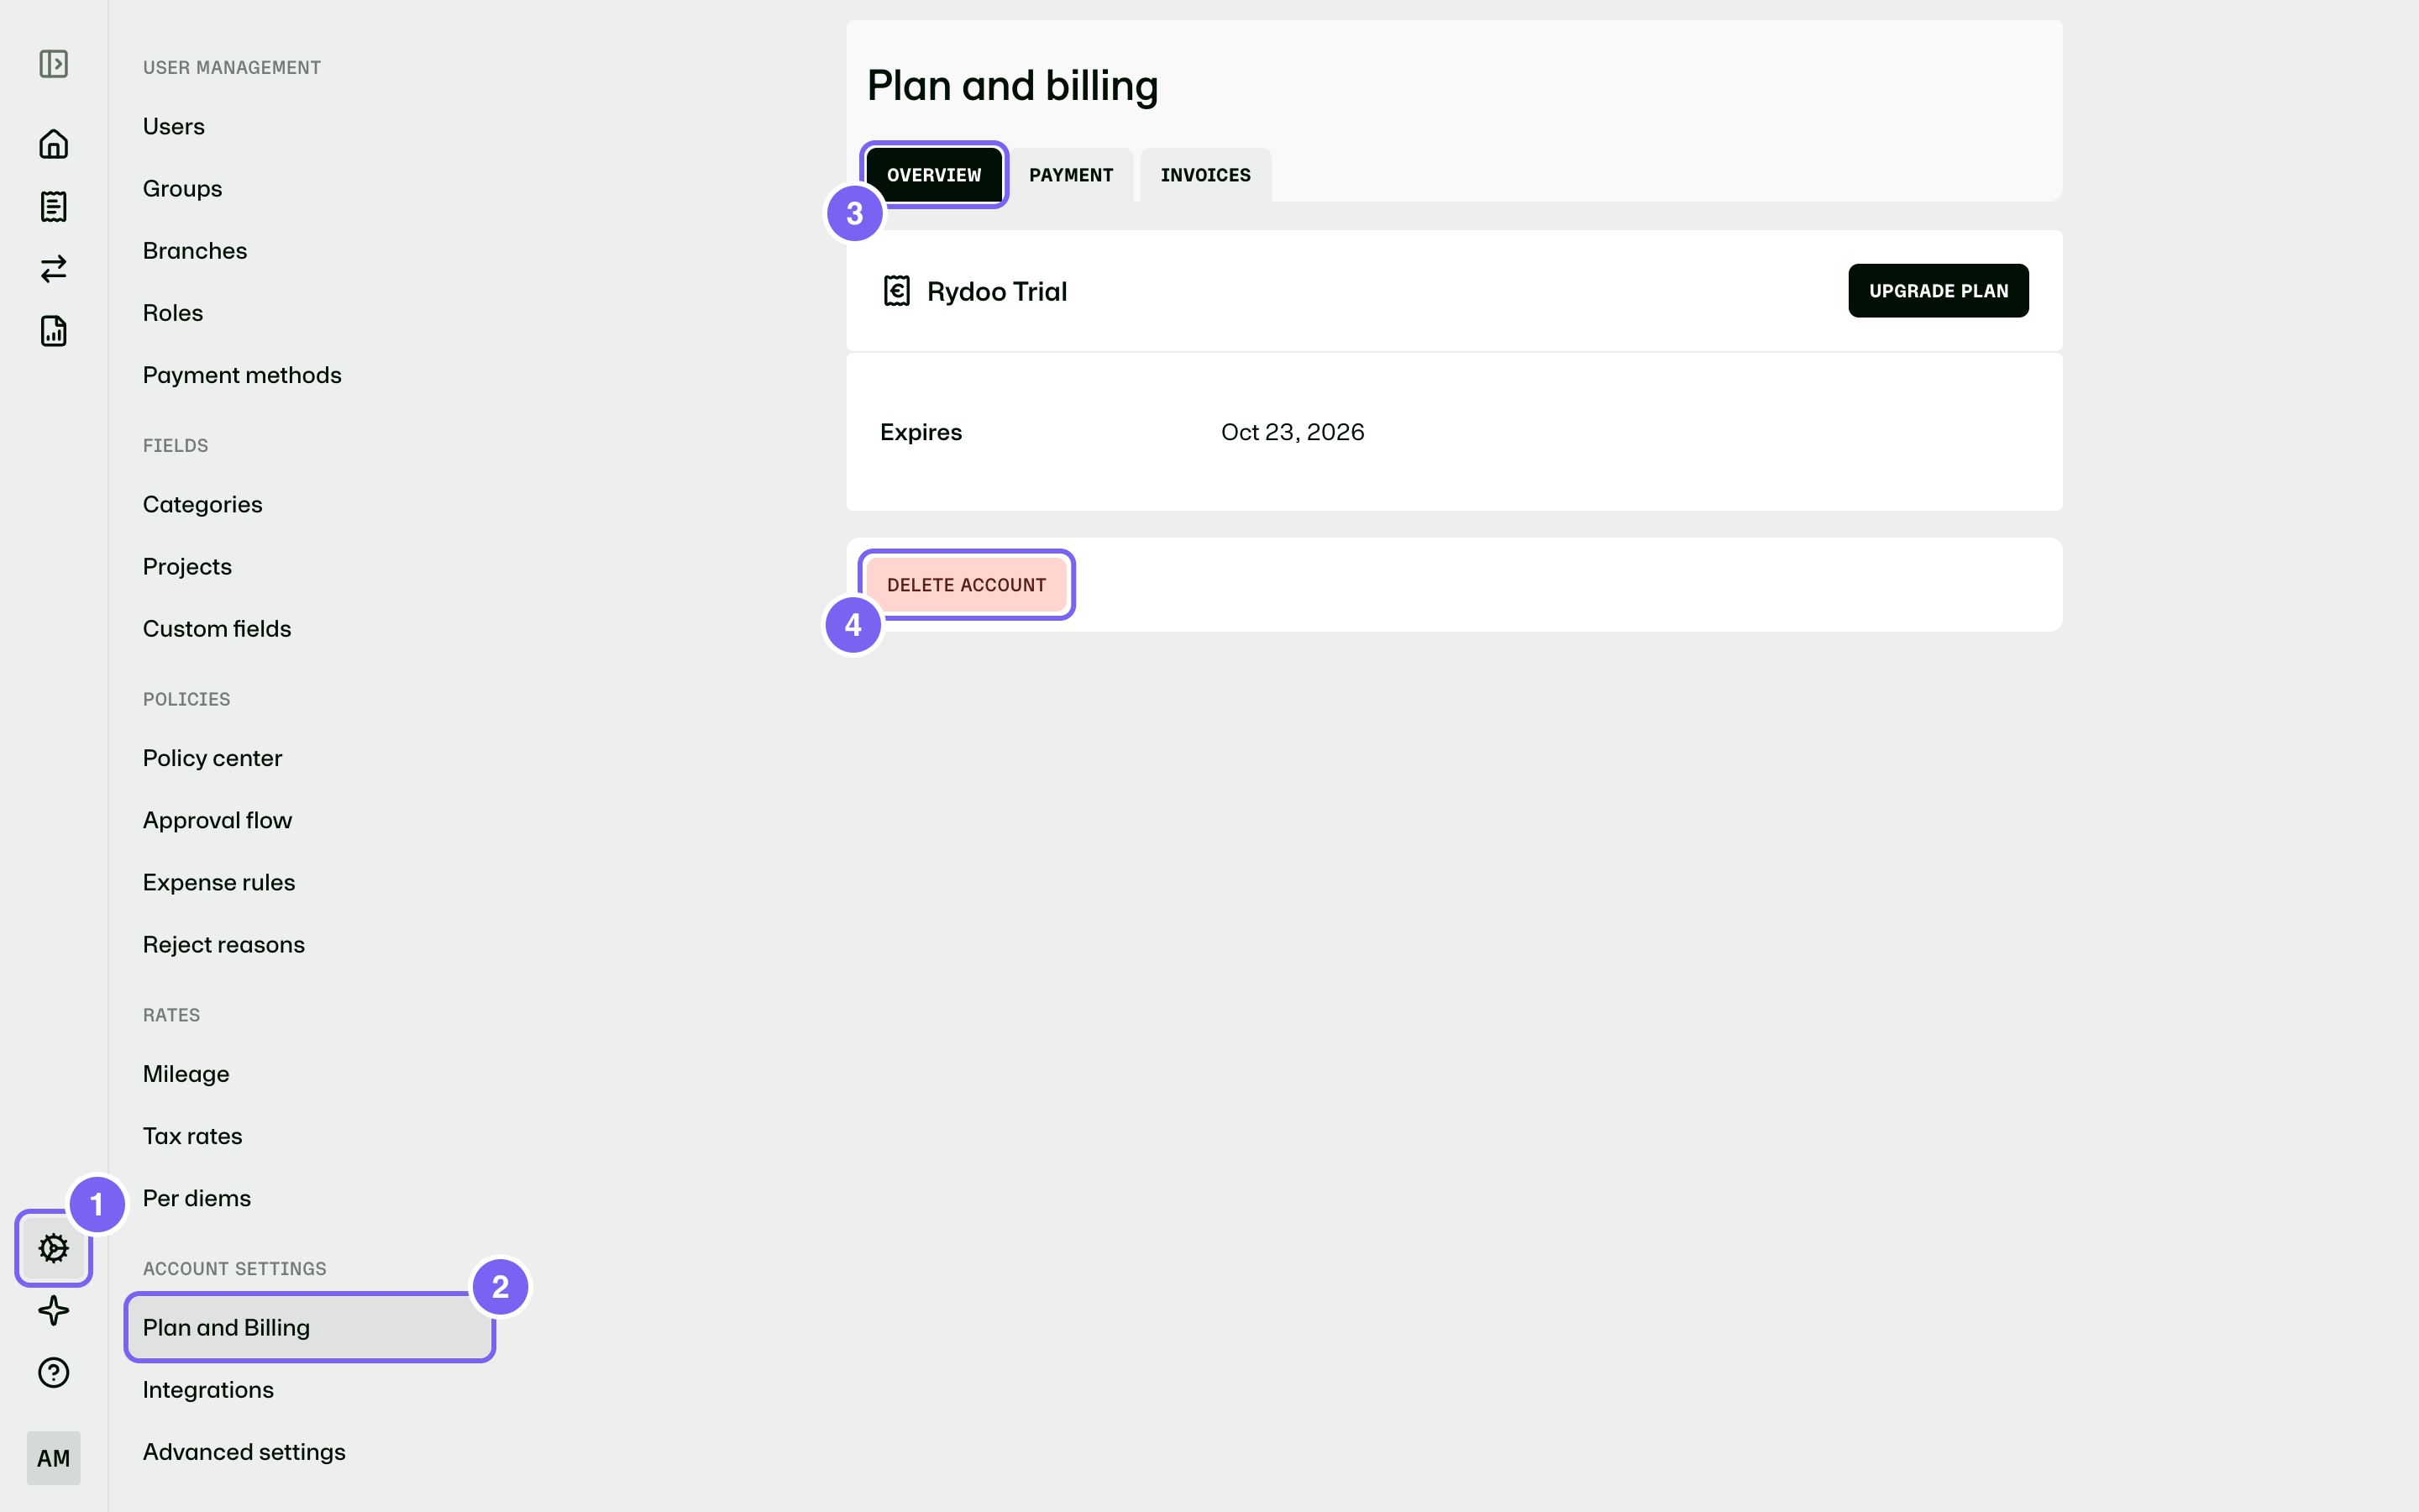The image size is (2419, 1512).
Task: Open Payment methods settings
Action: 242,375
